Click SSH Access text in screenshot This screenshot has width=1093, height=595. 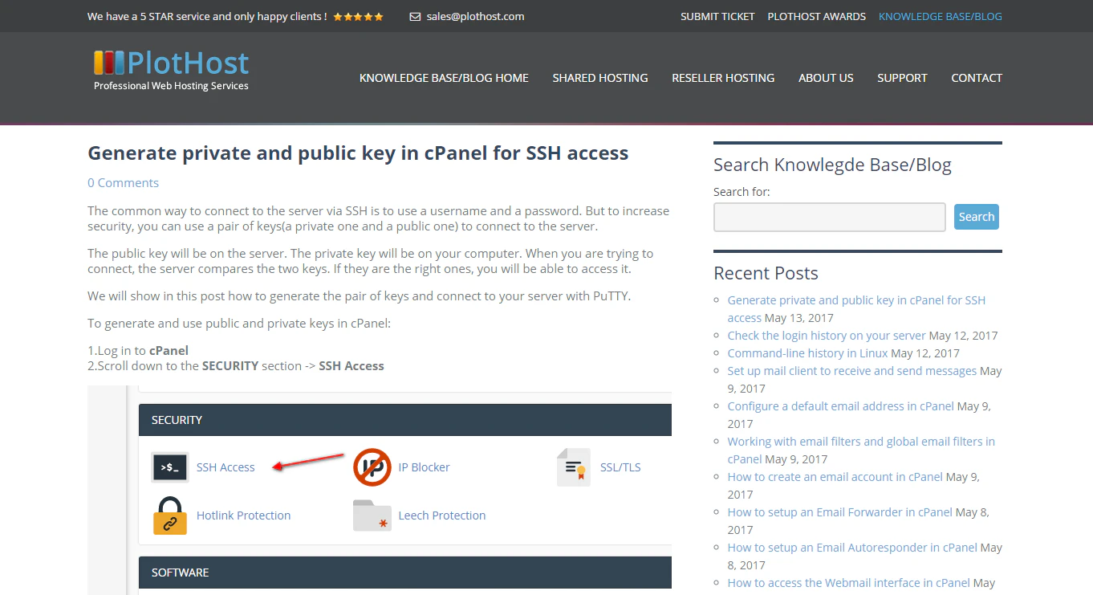tap(226, 467)
